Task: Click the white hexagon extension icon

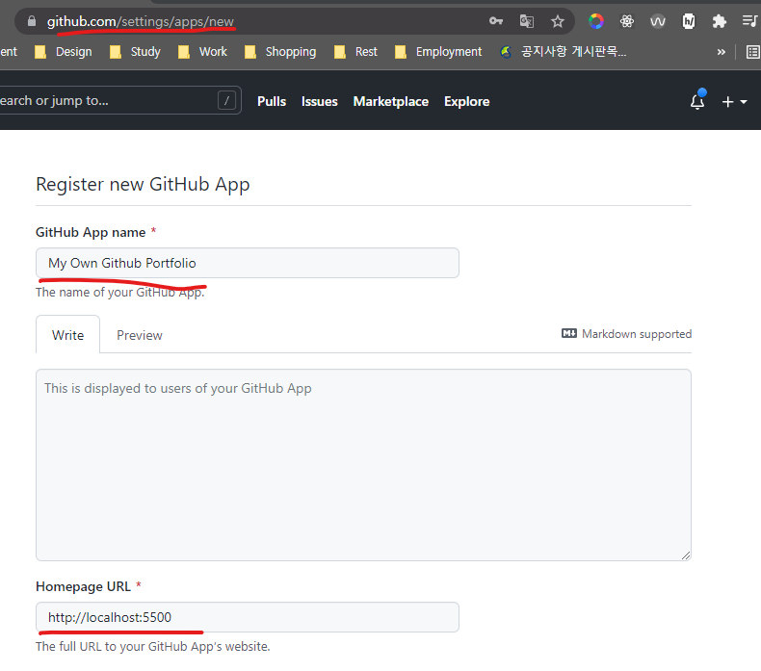Action: click(688, 21)
